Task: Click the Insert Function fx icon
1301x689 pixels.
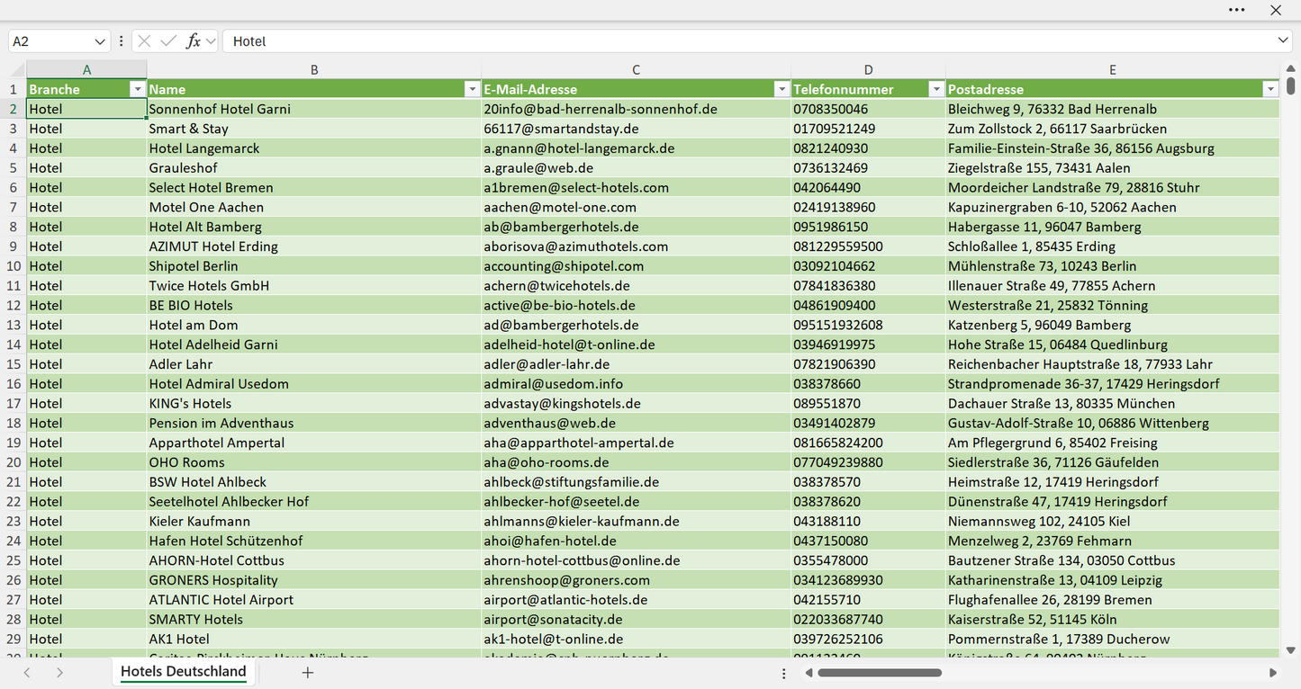Action: pos(193,41)
